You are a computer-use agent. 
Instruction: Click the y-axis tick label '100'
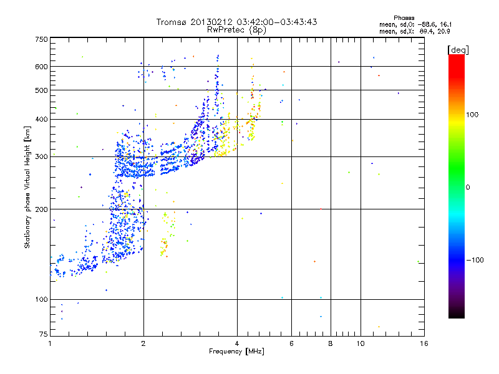coord(41,299)
